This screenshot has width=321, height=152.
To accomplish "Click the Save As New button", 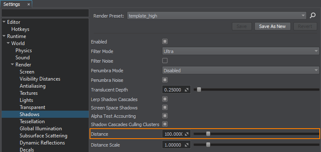I will click(272, 26).
